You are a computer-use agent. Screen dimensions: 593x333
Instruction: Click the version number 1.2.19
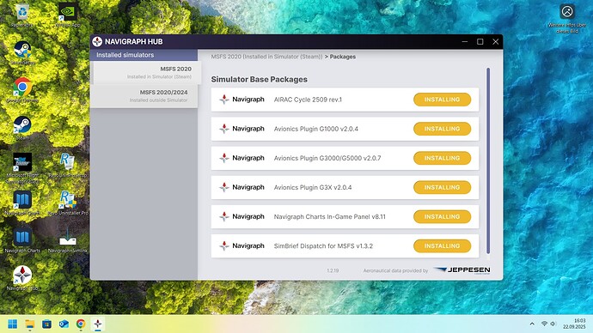pyautogui.click(x=333, y=270)
